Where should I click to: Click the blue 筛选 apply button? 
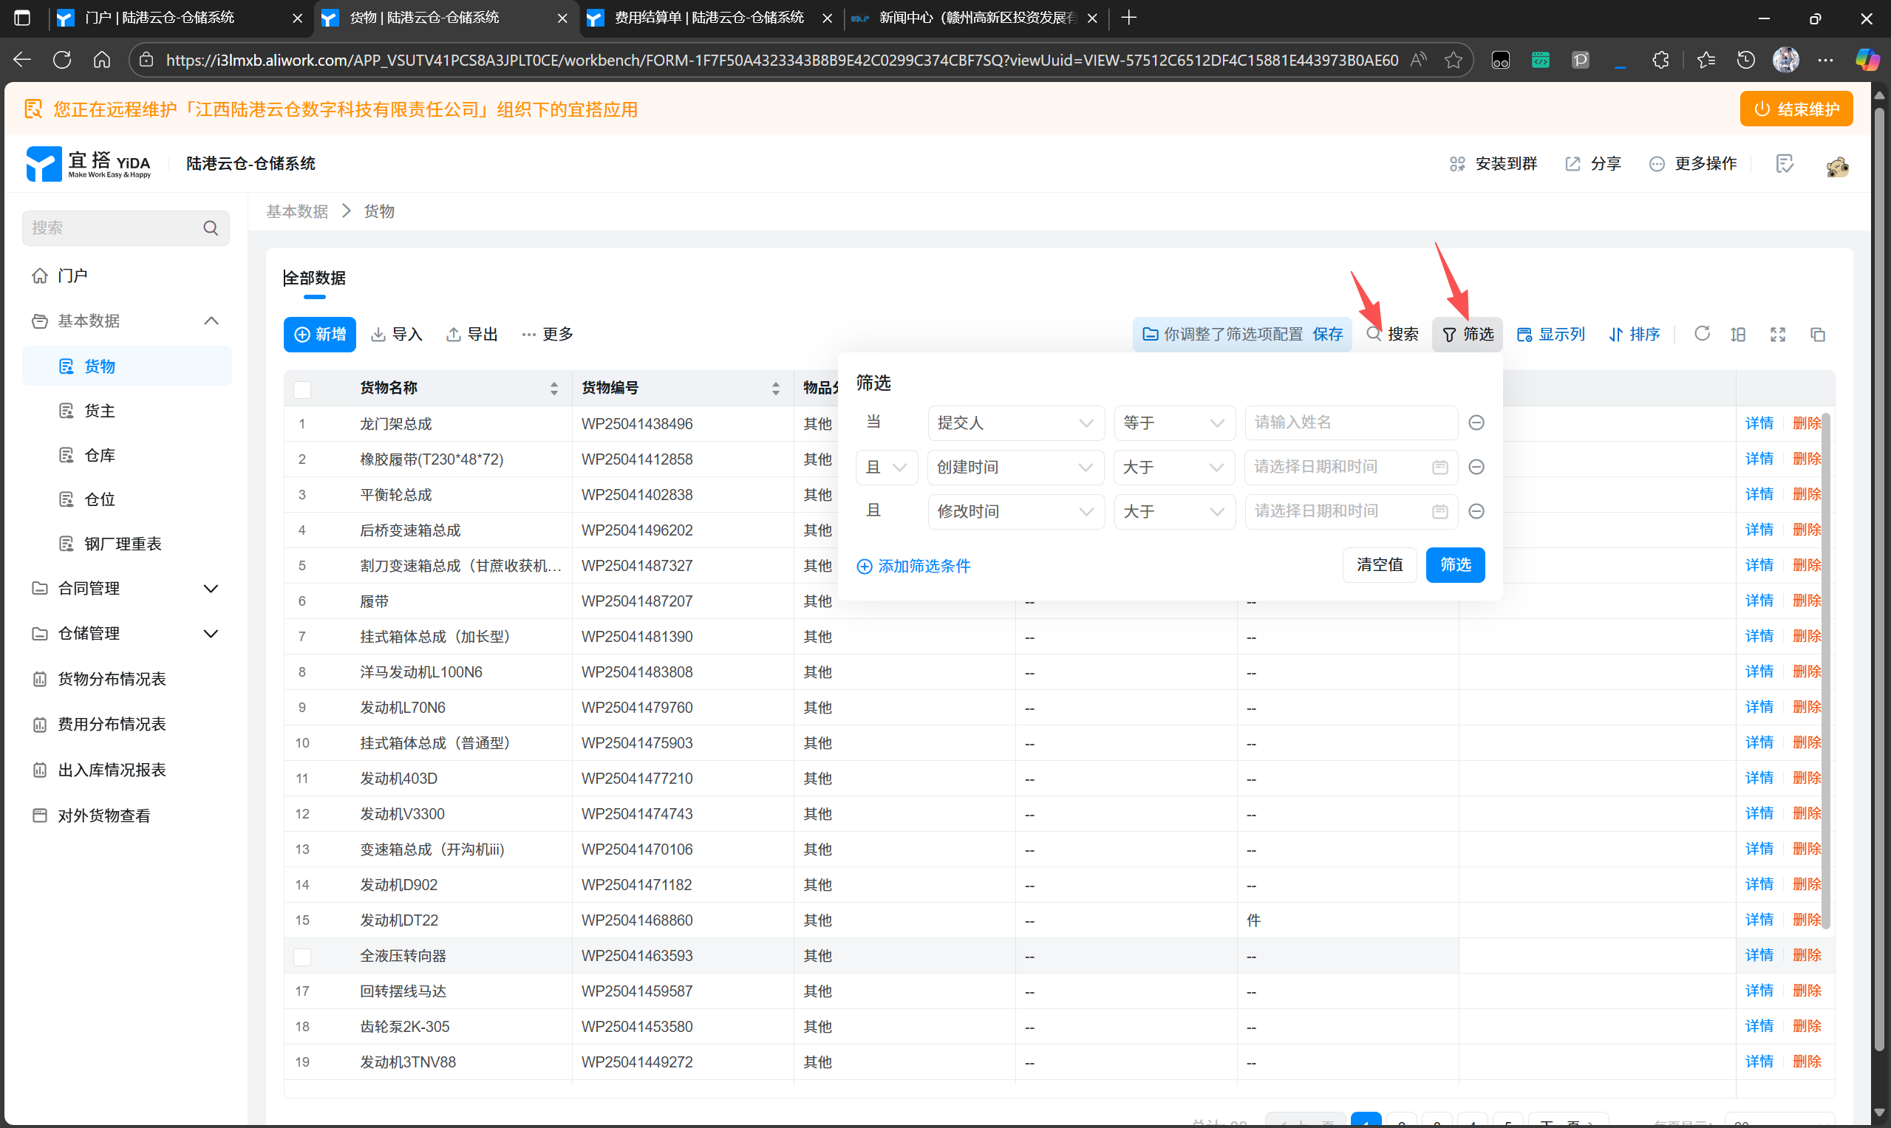click(x=1454, y=565)
